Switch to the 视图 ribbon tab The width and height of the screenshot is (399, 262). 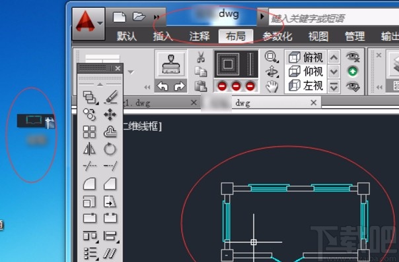pyautogui.click(x=318, y=36)
